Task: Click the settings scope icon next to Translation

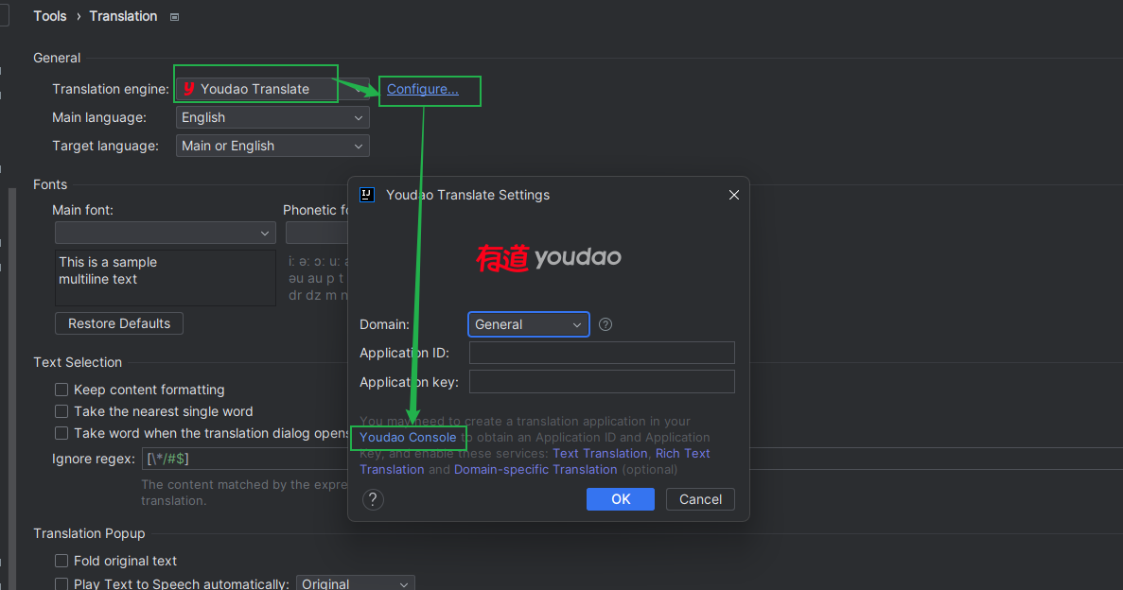Action: click(x=174, y=16)
